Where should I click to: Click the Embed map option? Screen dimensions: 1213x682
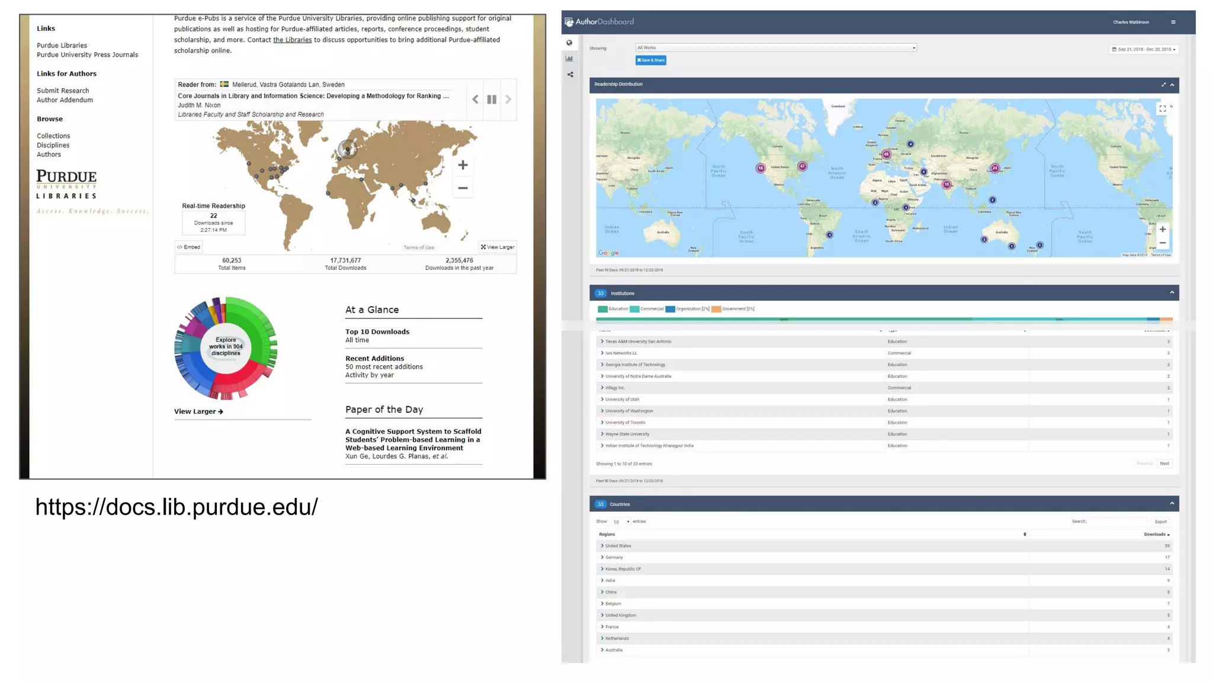click(189, 247)
